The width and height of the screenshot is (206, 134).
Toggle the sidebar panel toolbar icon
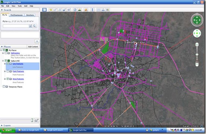(x=44, y=10)
